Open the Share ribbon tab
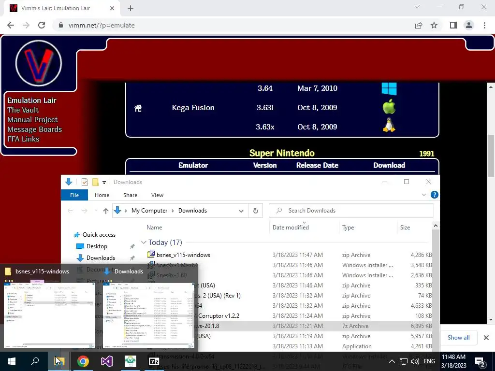 pyautogui.click(x=130, y=195)
